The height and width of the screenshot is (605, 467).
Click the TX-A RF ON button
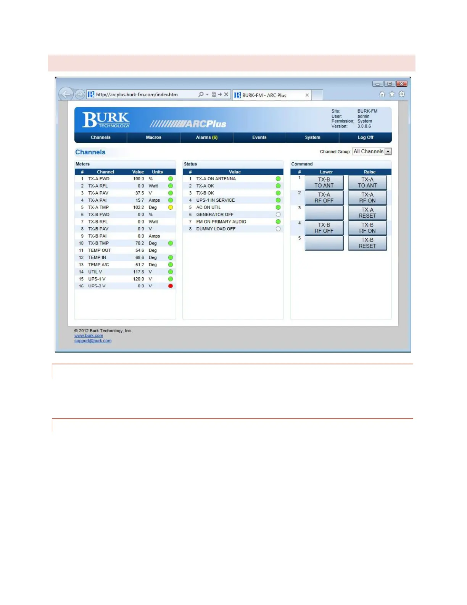(x=367, y=197)
